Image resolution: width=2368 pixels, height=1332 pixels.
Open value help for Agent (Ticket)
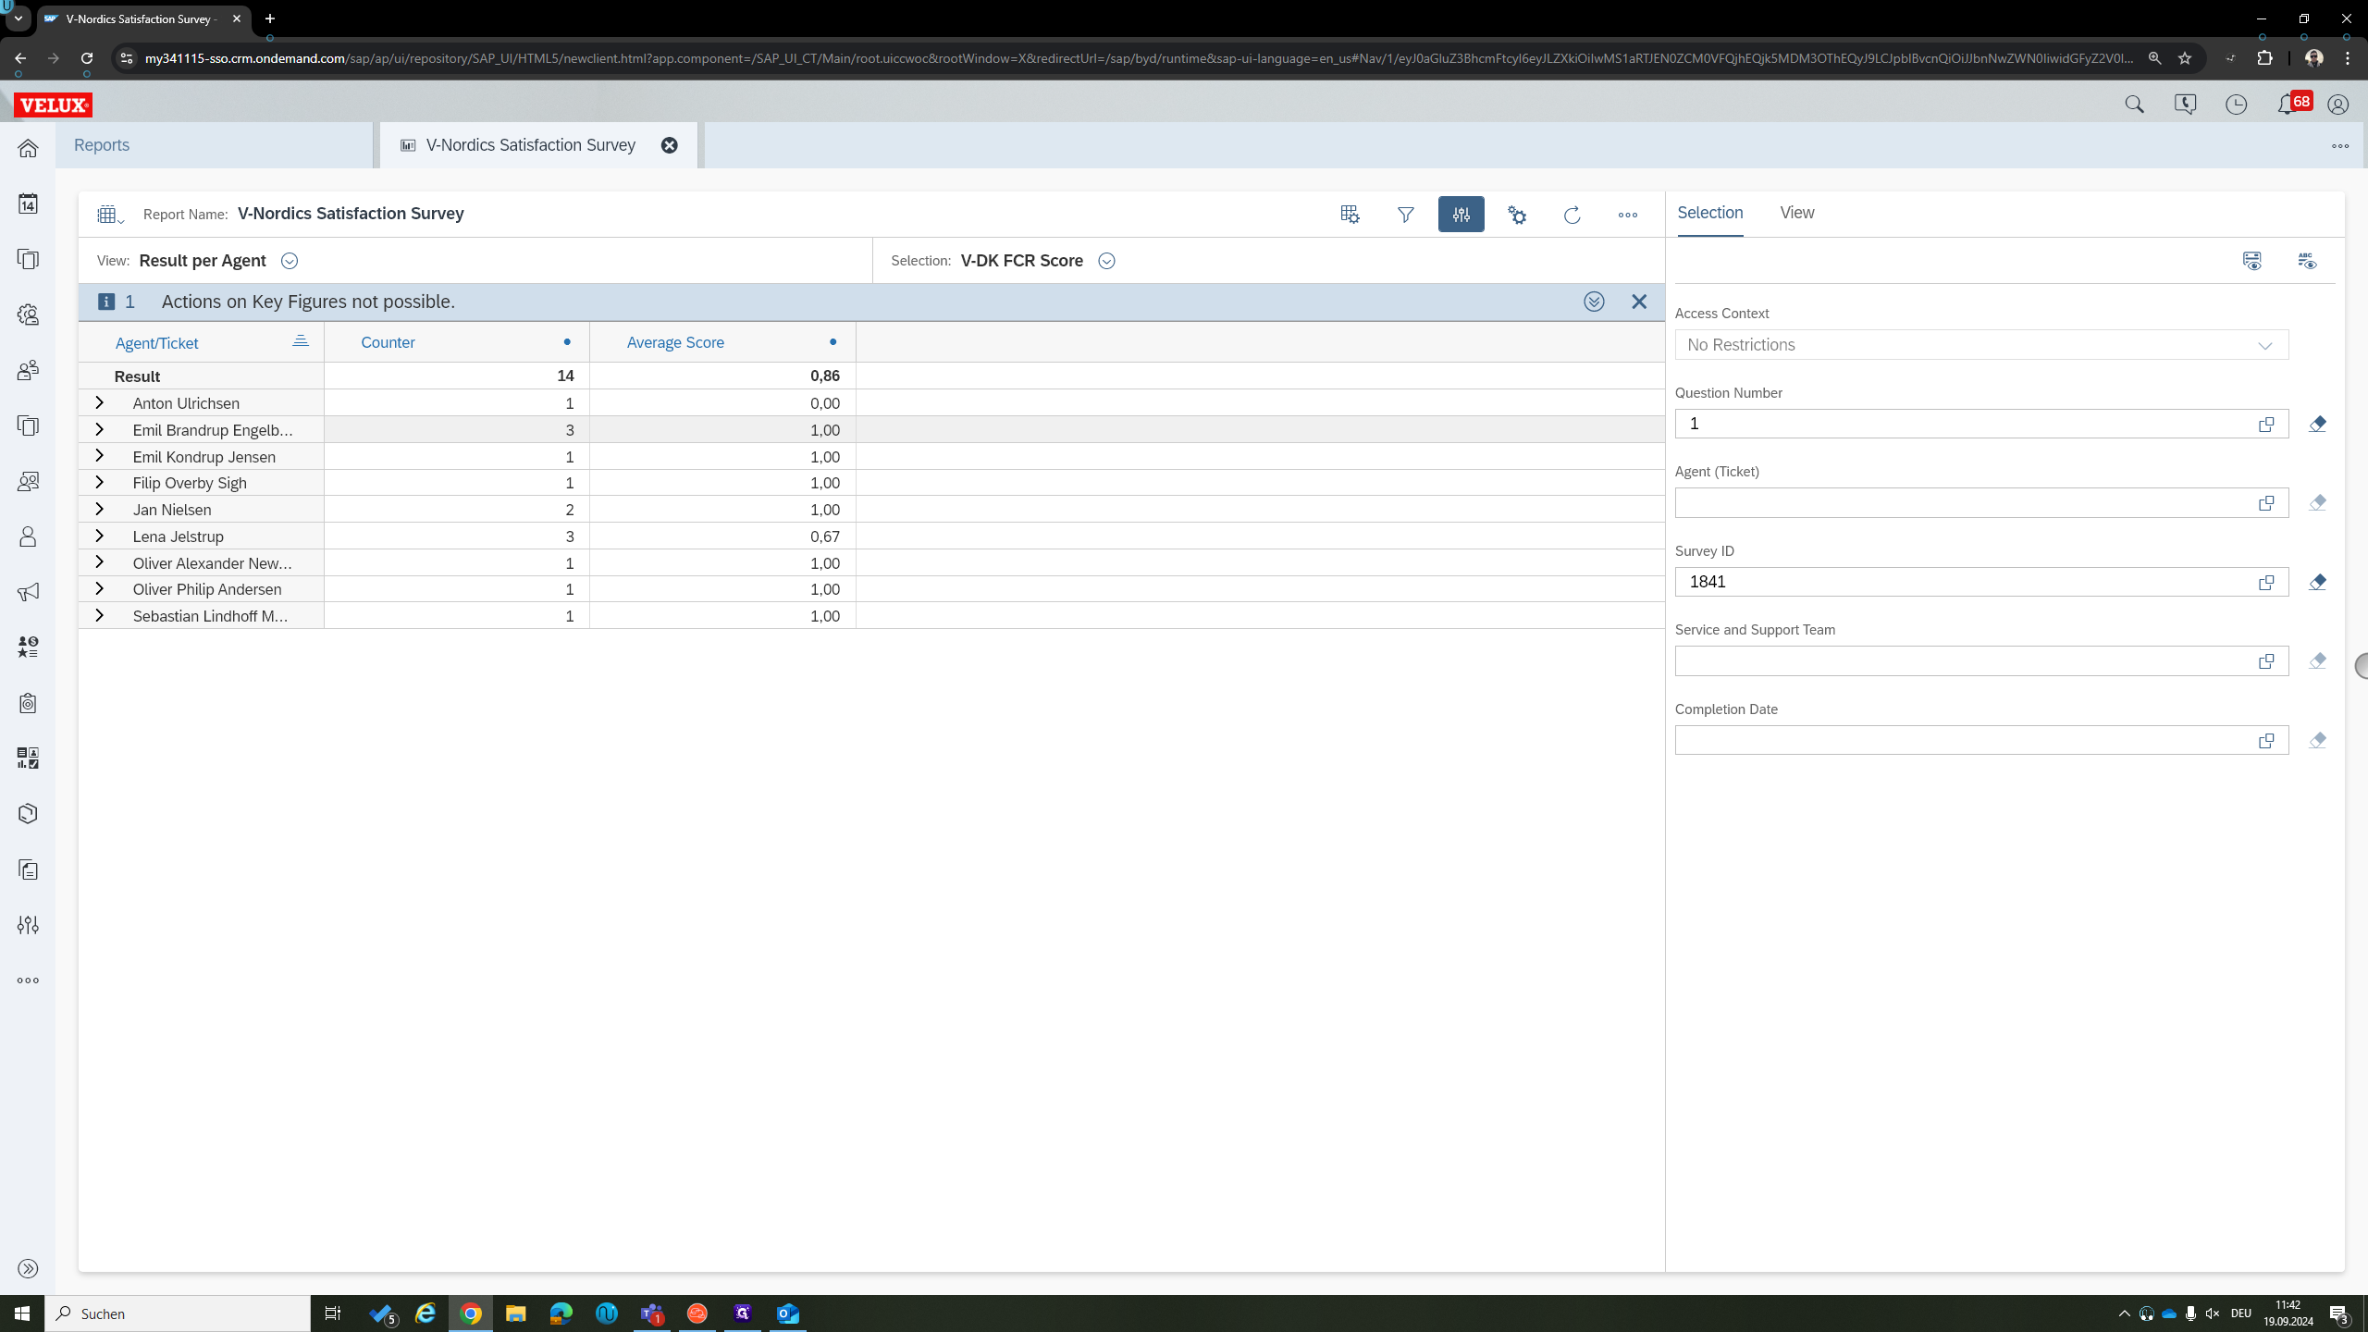point(2266,503)
